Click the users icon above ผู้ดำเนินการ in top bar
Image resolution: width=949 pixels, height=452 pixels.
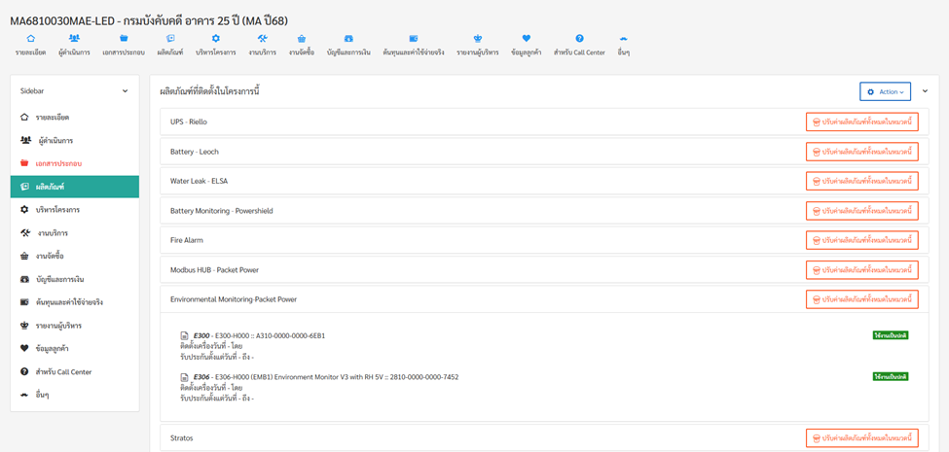pos(75,39)
